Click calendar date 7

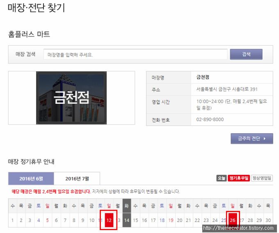click(65, 220)
